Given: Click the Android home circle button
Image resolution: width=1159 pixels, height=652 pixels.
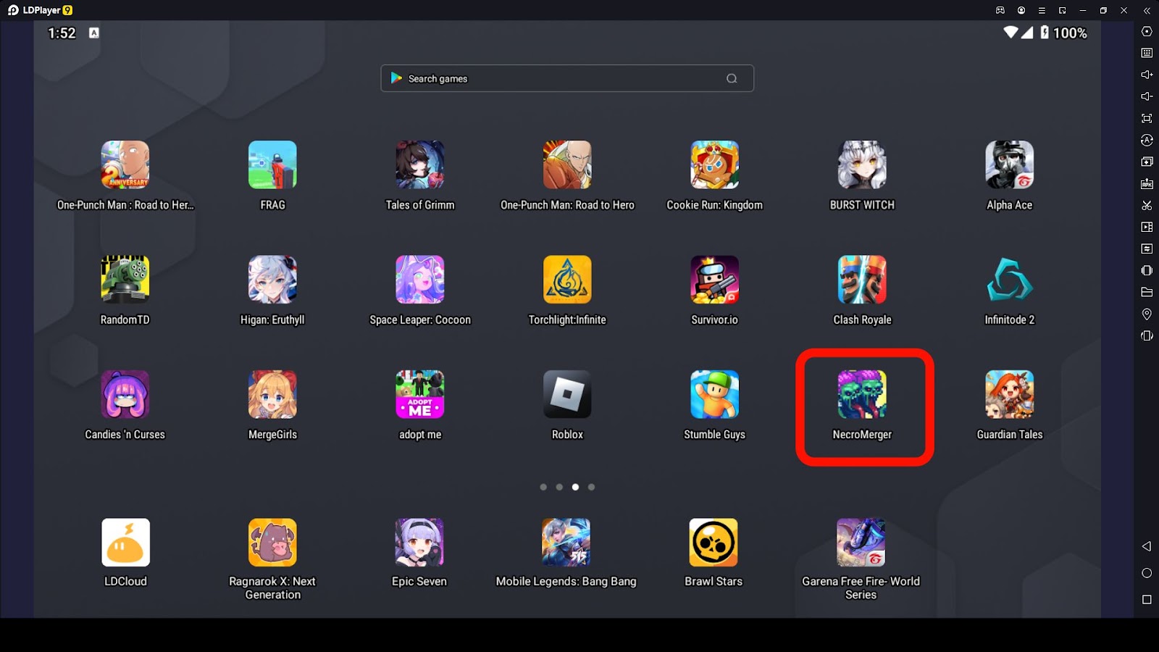Looking at the screenshot, I should 1147,573.
